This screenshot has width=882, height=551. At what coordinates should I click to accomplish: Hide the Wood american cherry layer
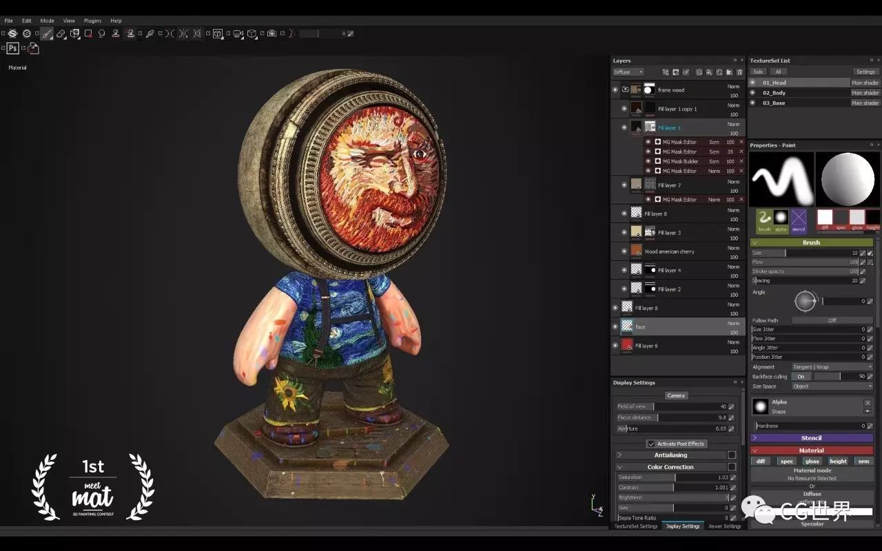pyautogui.click(x=624, y=251)
